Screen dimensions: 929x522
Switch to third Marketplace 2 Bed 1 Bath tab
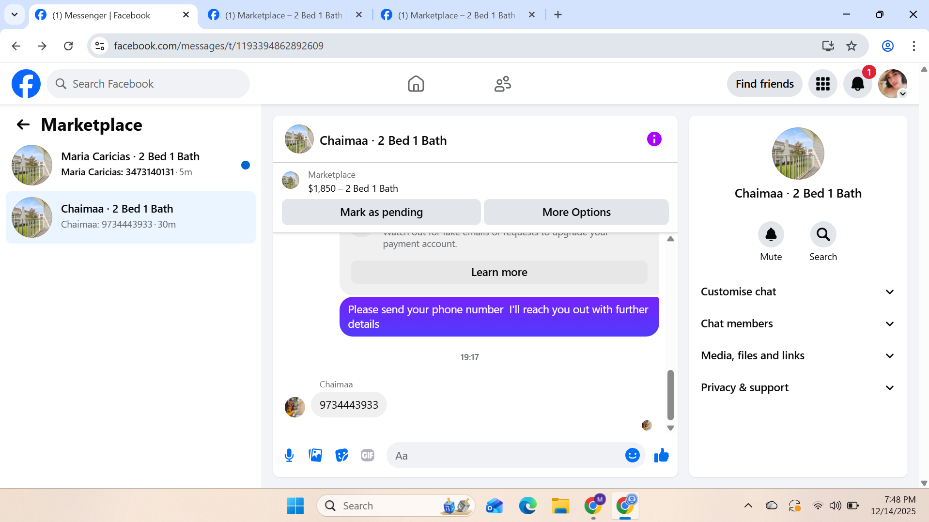[x=457, y=15]
